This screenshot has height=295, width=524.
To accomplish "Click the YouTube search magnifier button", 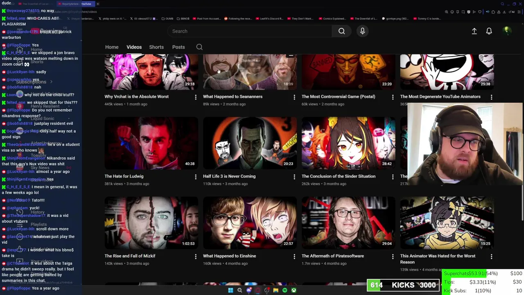I will pyautogui.click(x=341, y=31).
